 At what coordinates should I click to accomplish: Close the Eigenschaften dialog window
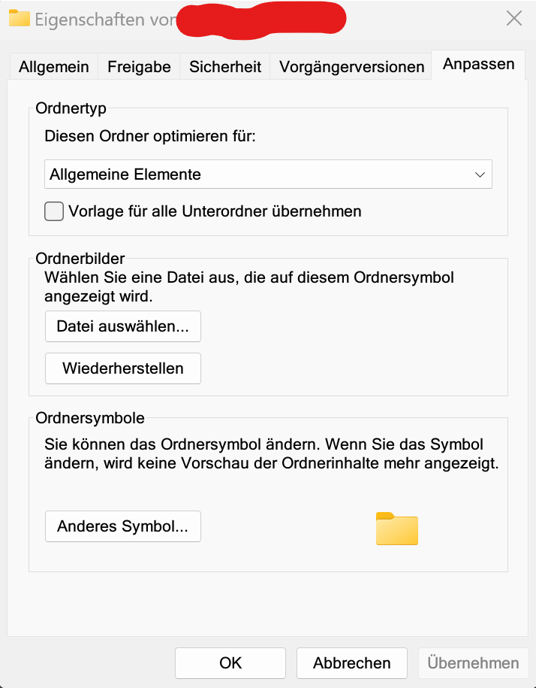[x=514, y=19]
